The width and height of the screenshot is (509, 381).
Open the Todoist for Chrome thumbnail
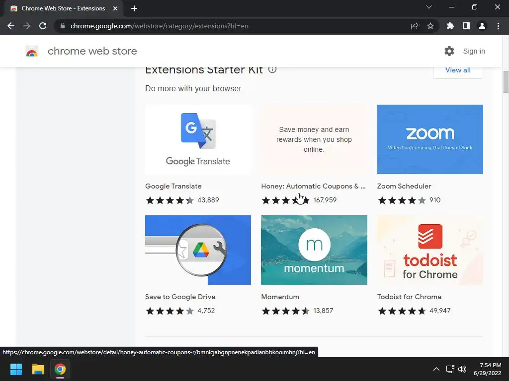[x=430, y=250]
